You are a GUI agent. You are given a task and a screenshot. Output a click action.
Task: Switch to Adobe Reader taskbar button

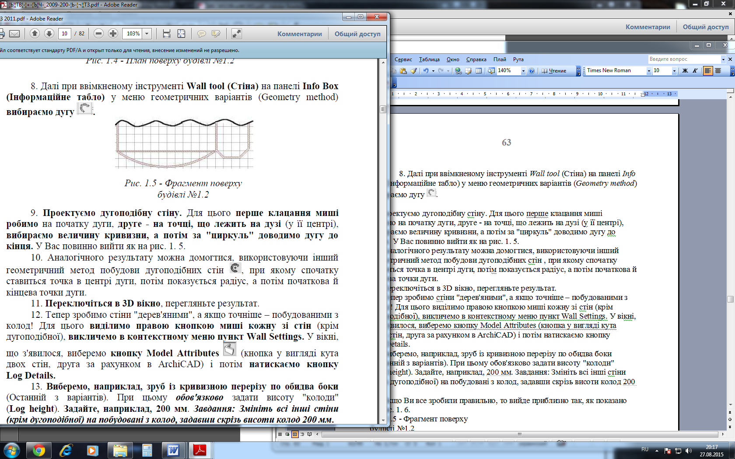click(200, 450)
